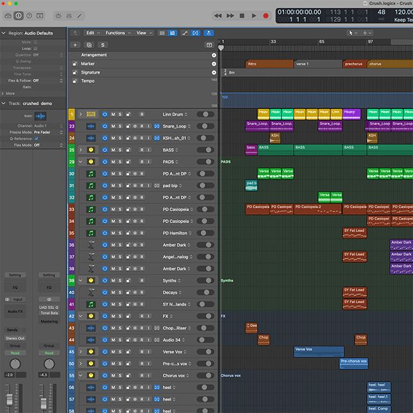This screenshot has width=413, height=413.
Task: Click the pan knob above the -4.3 value
Action: [x=49, y=364]
